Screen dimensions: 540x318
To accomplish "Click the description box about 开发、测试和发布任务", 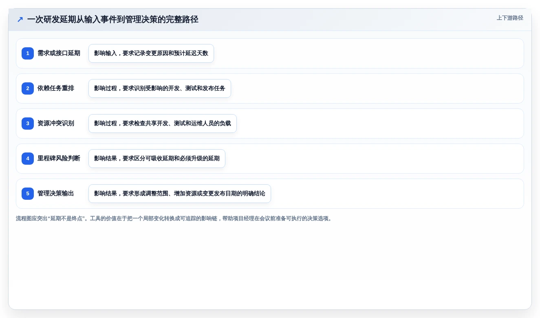I will pos(160,88).
